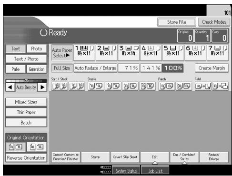Viewport: 232px width, 176px height.
Task: Open Check Modes
Action: point(214,22)
